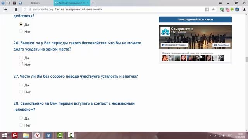Viewport: 248px width, 139px height.
Task: Open Yandex Browser from the taskbar
Action: [37, 136]
